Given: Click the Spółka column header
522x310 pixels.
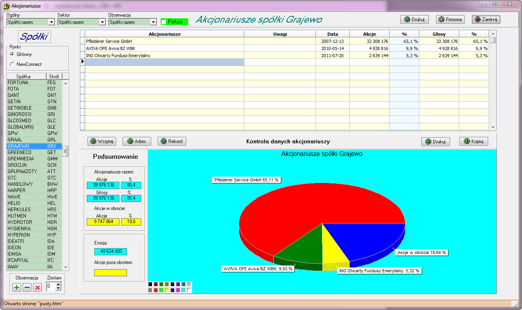Looking at the screenshot, I should [x=26, y=76].
